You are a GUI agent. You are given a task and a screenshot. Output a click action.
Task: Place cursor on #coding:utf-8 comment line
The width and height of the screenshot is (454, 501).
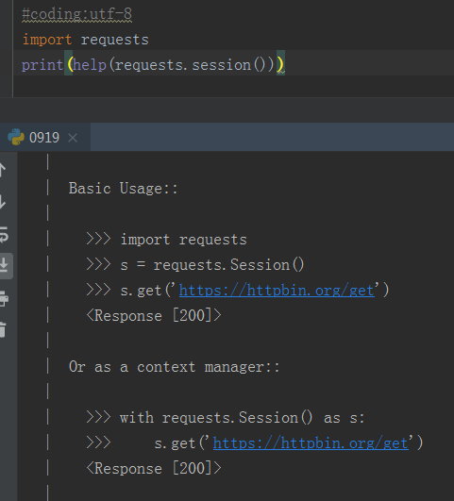pyautogui.click(x=76, y=14)
